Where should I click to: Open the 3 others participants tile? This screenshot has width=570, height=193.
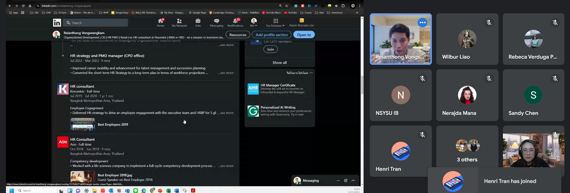click(x=467, y=151)
